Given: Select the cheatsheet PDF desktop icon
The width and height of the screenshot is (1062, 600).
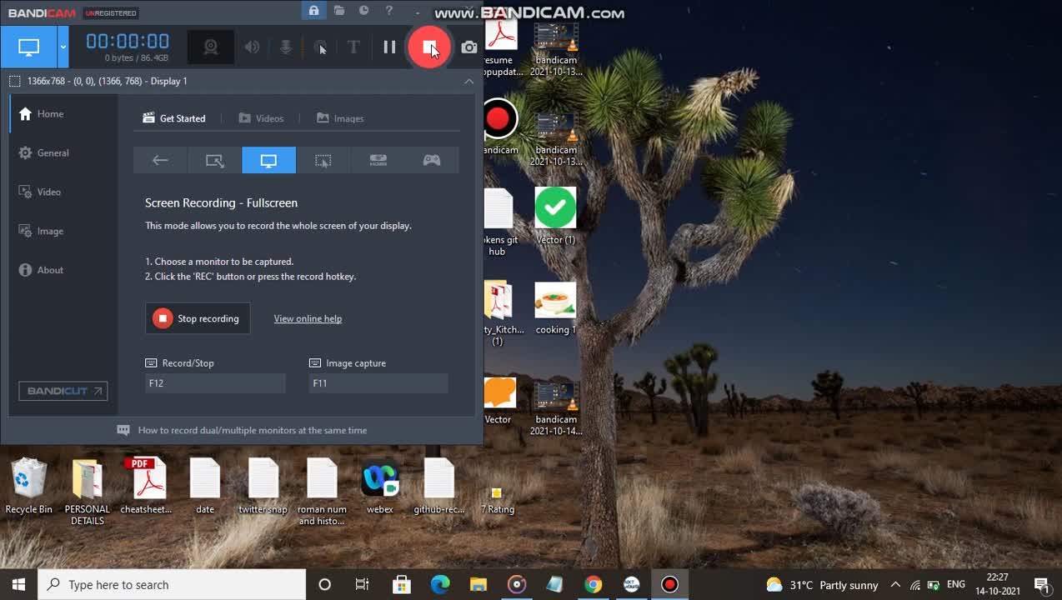Looking at the screenshot, I should pyautogui.click(x=146, y=487).
